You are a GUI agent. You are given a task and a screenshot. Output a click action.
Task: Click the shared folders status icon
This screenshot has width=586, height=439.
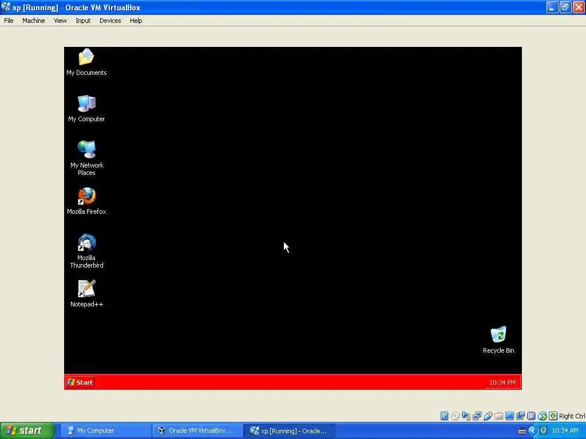tap(498, 416)
